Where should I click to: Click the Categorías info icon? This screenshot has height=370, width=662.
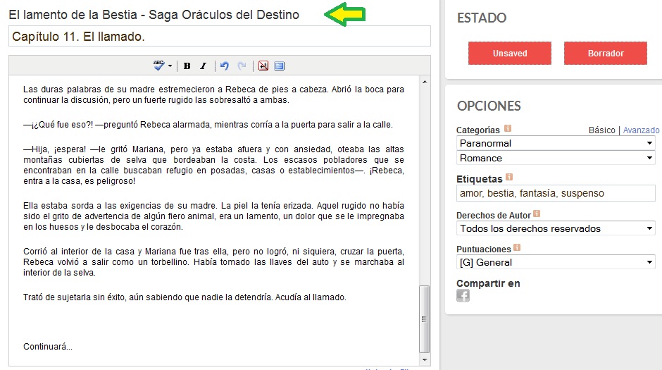(x=508, y=128)
